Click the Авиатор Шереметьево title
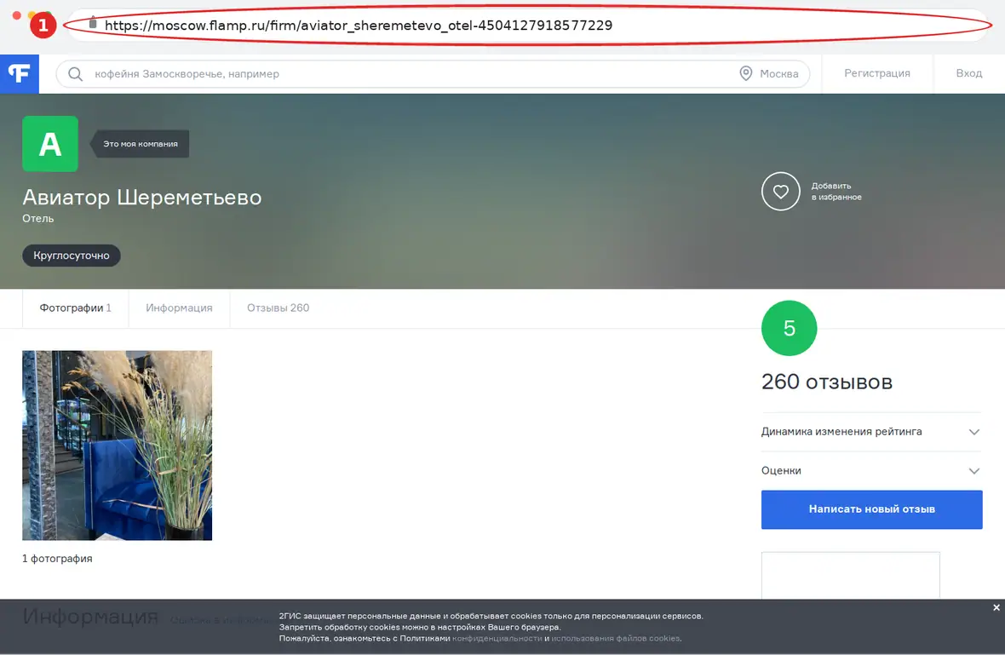Image resolution: width=1005 pixels, height=655 pixels. tap(142, 198)
